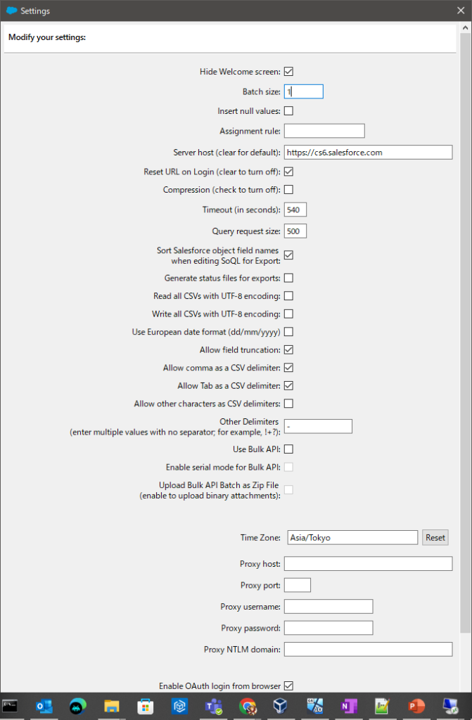Disable Enable OAuth login from browser
The image size is (472, 720).
[x=288, y=686]
